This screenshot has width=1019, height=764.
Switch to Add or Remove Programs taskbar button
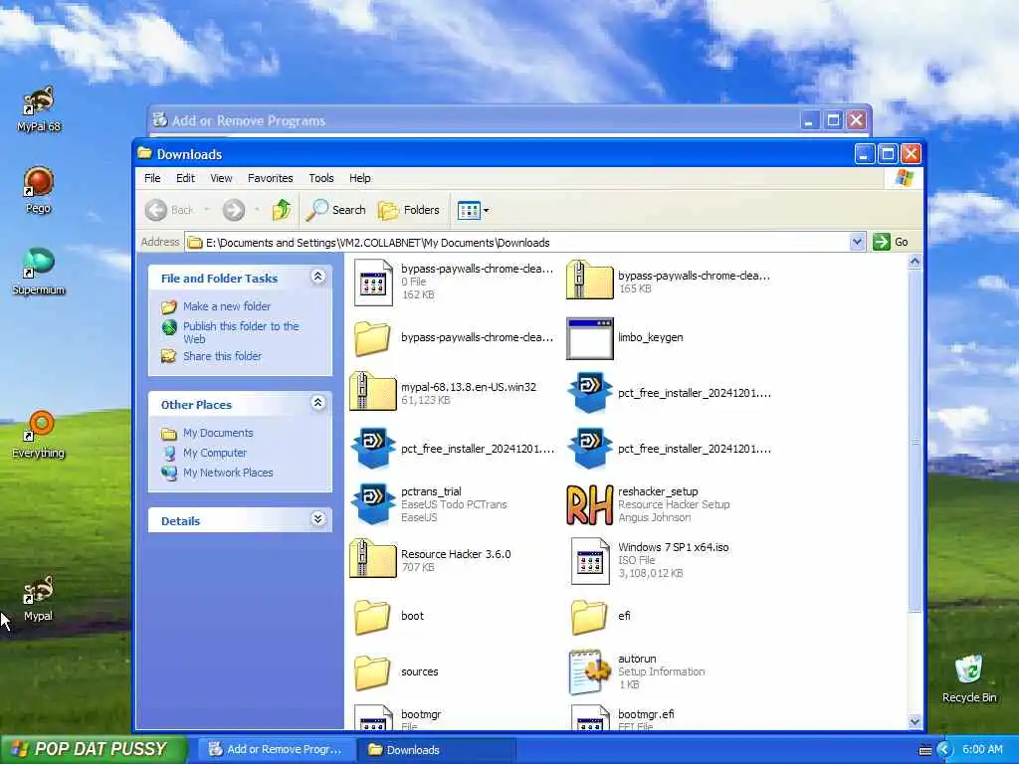click(277, 750)
